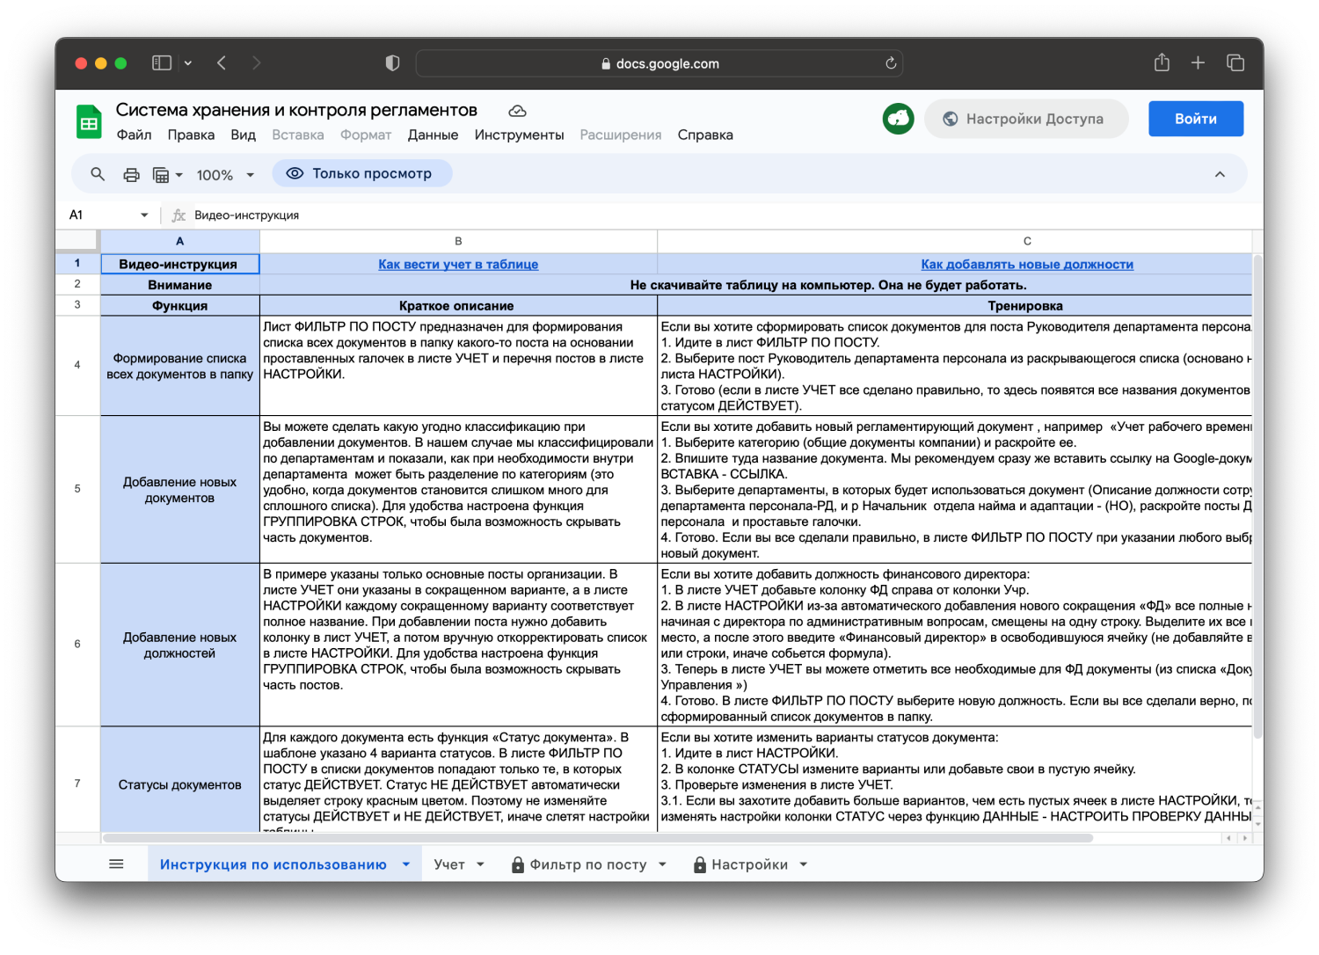Click the search magnifier in toolbar
Viewport: 1319px width, 955px height.
tap(98, 174)
